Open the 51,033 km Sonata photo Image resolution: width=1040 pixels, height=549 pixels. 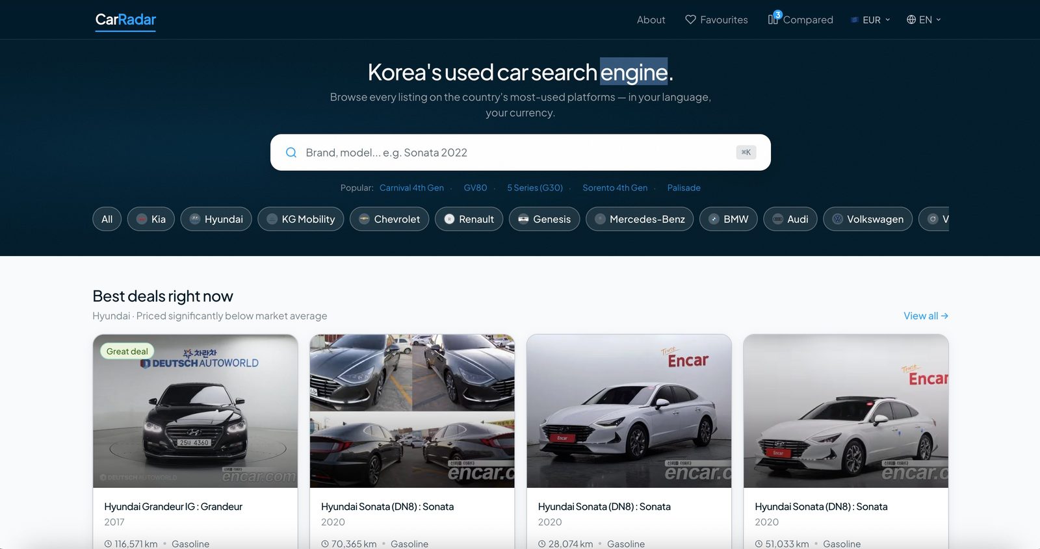point(846,411)
